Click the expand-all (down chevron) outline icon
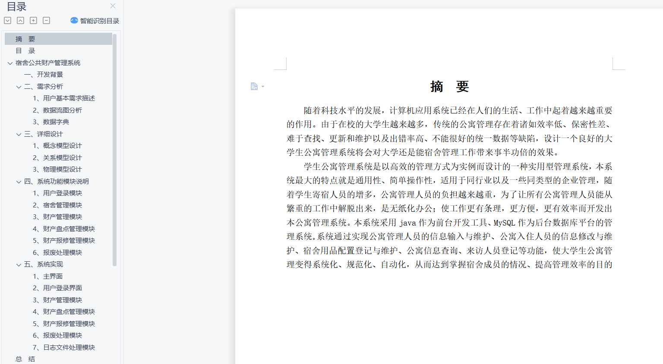The width and height of the screenshot is (663, 364). [7, 20]
